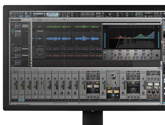165x125 pixels.
Task: Click the Ld Takes microphone track icon
Action: [13, 25]
